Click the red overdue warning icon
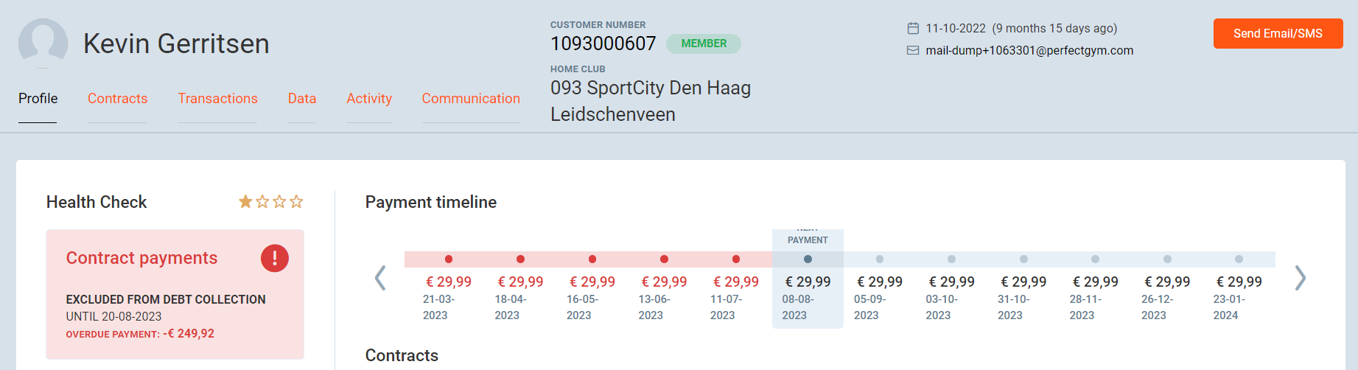 tap(274, 258)
